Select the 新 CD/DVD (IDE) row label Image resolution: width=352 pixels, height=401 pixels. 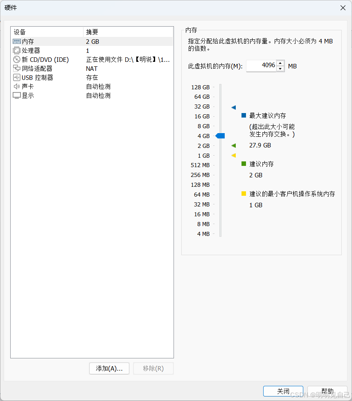[45, 59]
